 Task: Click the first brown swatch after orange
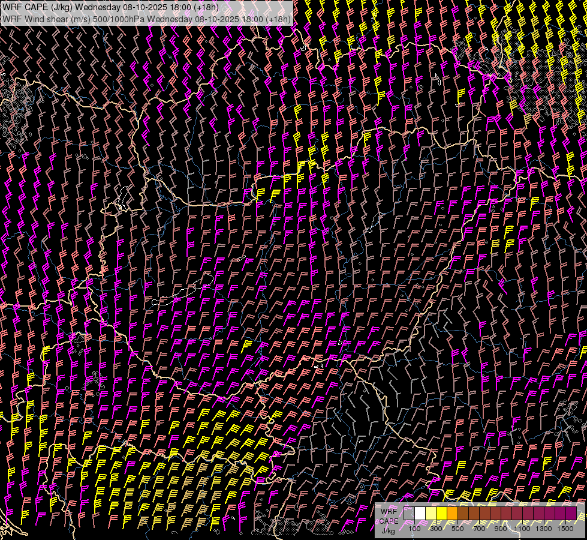click(463, 514)
